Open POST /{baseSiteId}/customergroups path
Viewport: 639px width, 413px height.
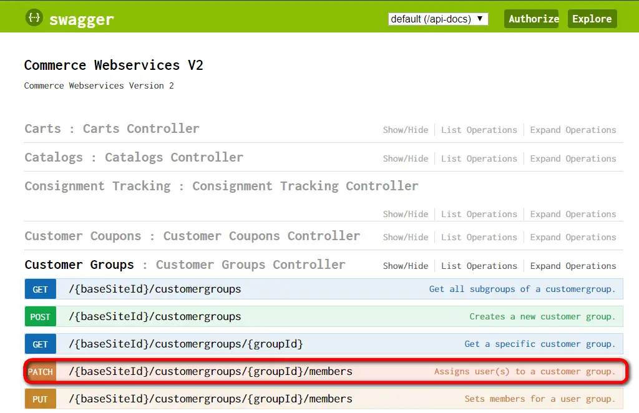pos(155,316)
